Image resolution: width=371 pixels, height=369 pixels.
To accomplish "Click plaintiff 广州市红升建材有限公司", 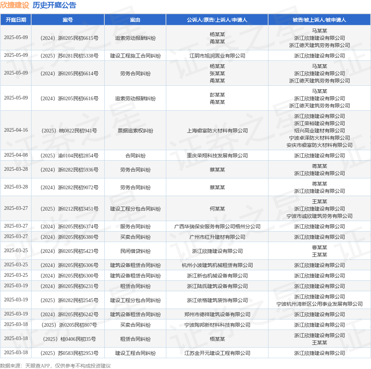I will [x=217, y=237].
